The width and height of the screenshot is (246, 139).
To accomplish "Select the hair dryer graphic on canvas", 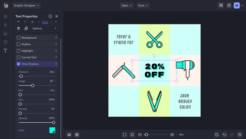I will pyautogui.click(x=185, y=70).
